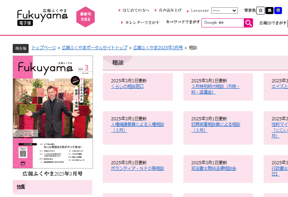The width and height of the screenshot is (288, 197).
Task: Go to 広報ふくやま2025年3月号 breadcrumb
Action: pyautogui.click(x=158, y=48)
